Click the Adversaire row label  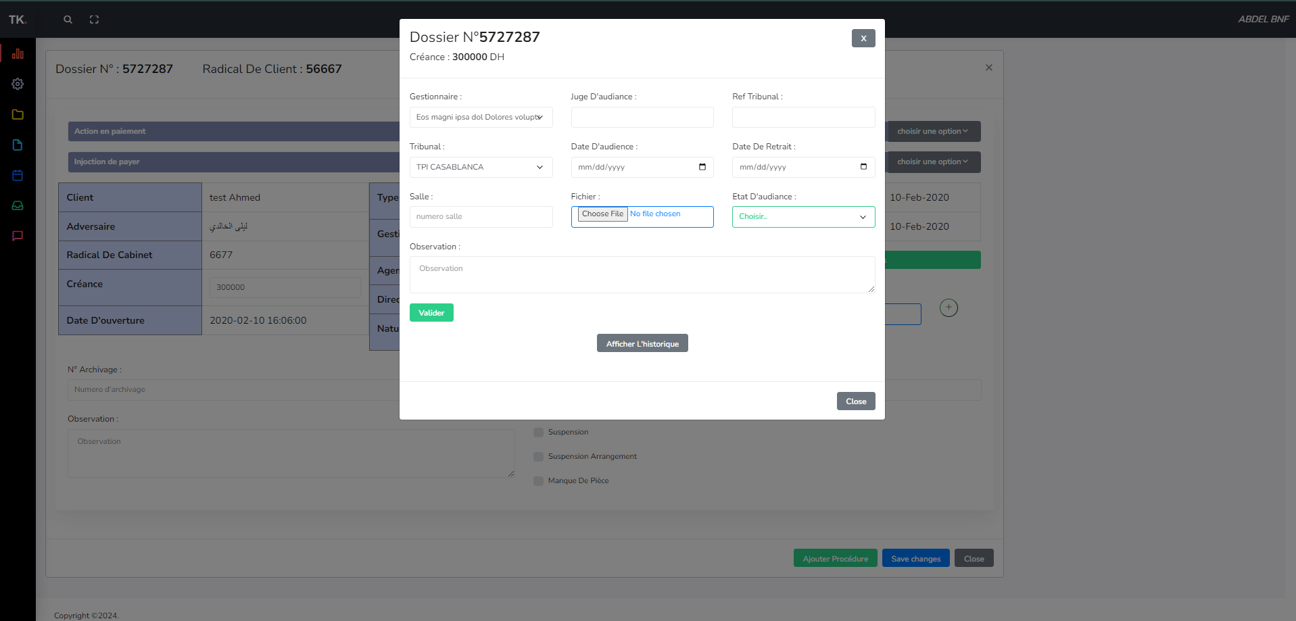coord(130,226)
